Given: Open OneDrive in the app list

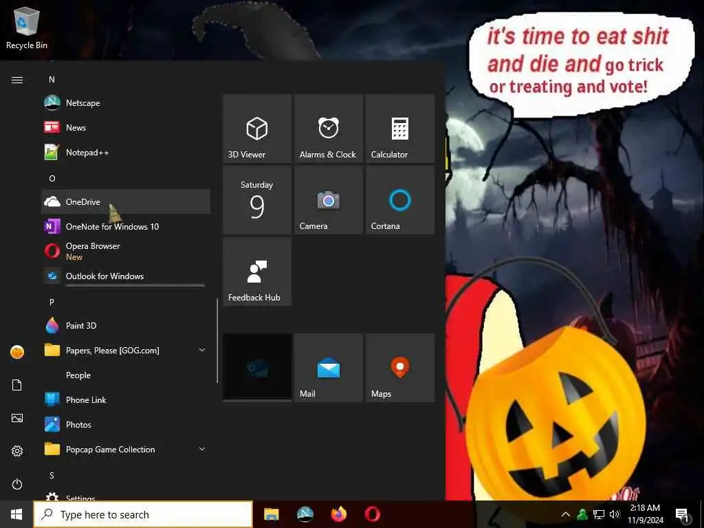Looking at the screenshot, I should point(125,201).
